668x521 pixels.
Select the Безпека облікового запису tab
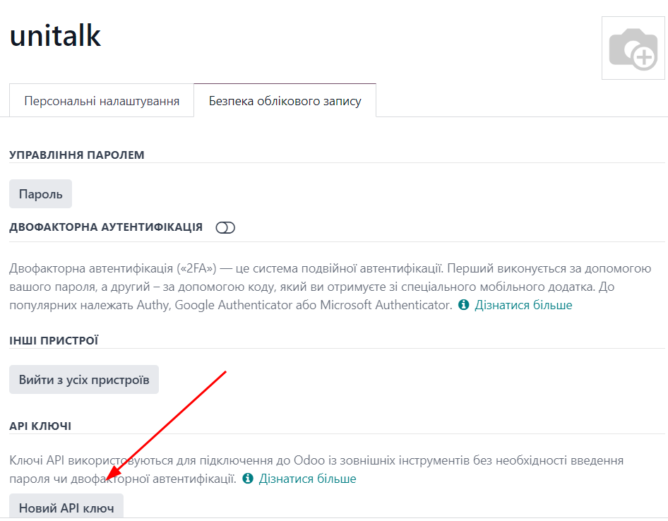pyautogui.click(x=285, y=101)
